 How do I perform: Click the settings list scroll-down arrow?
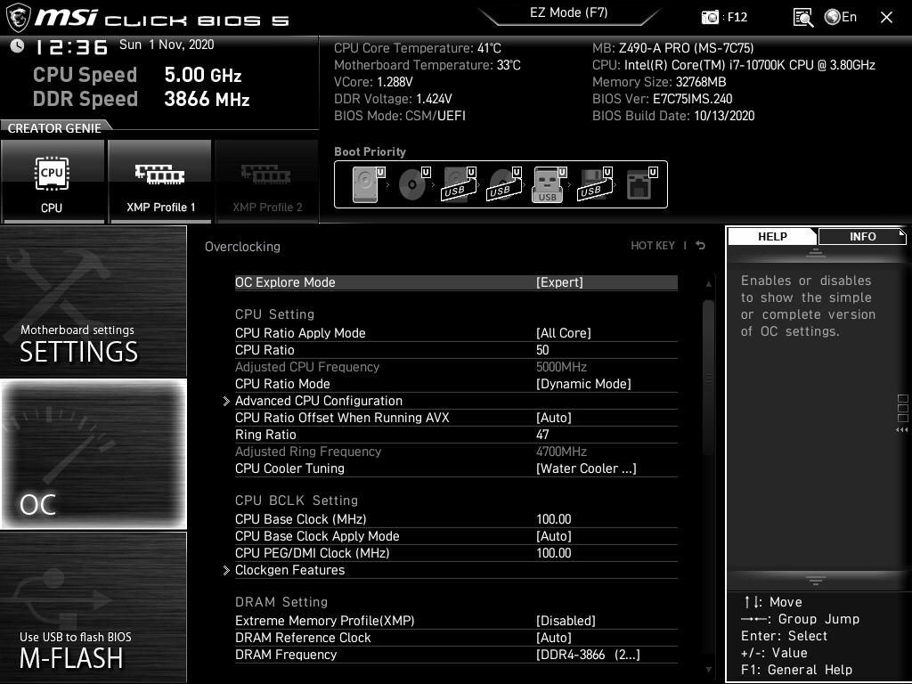[x=708, y=670]
